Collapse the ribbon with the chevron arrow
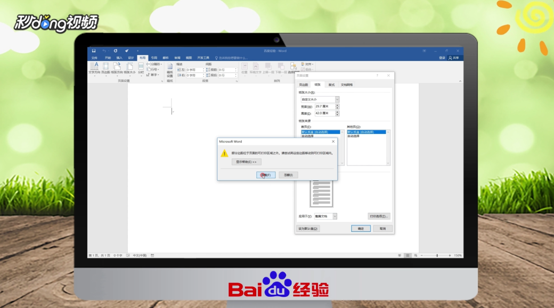This screenshot has width=554, height=308. [460, 81]
